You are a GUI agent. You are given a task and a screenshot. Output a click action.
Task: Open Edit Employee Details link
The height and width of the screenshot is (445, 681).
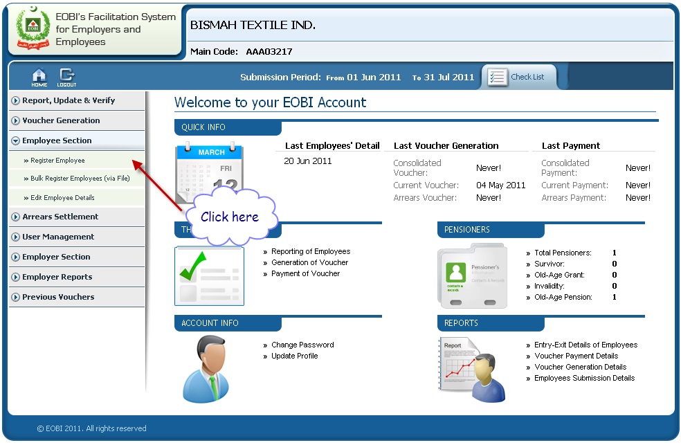62,197
